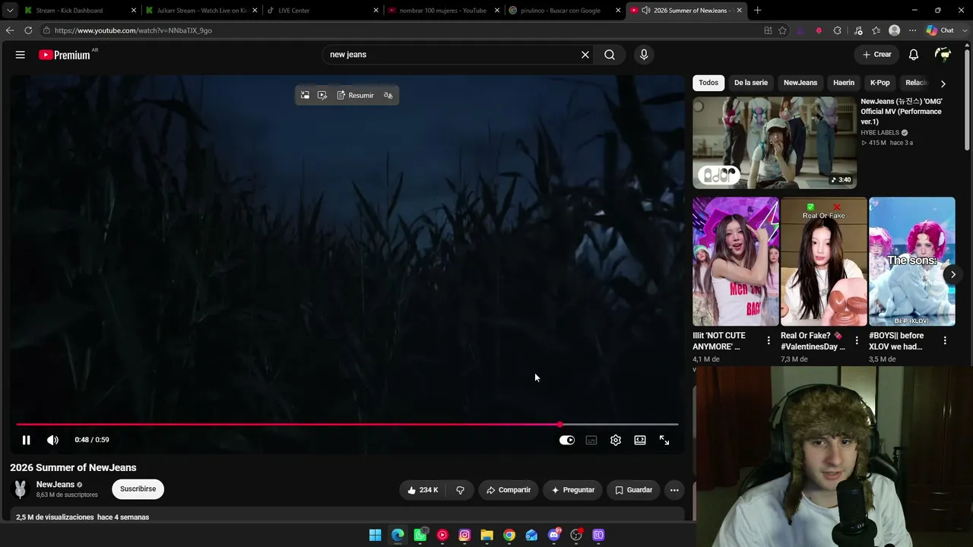The width and height of the screenshot is (973, 547).
Task: Open video settings gear
Action: tap(616, 440)
